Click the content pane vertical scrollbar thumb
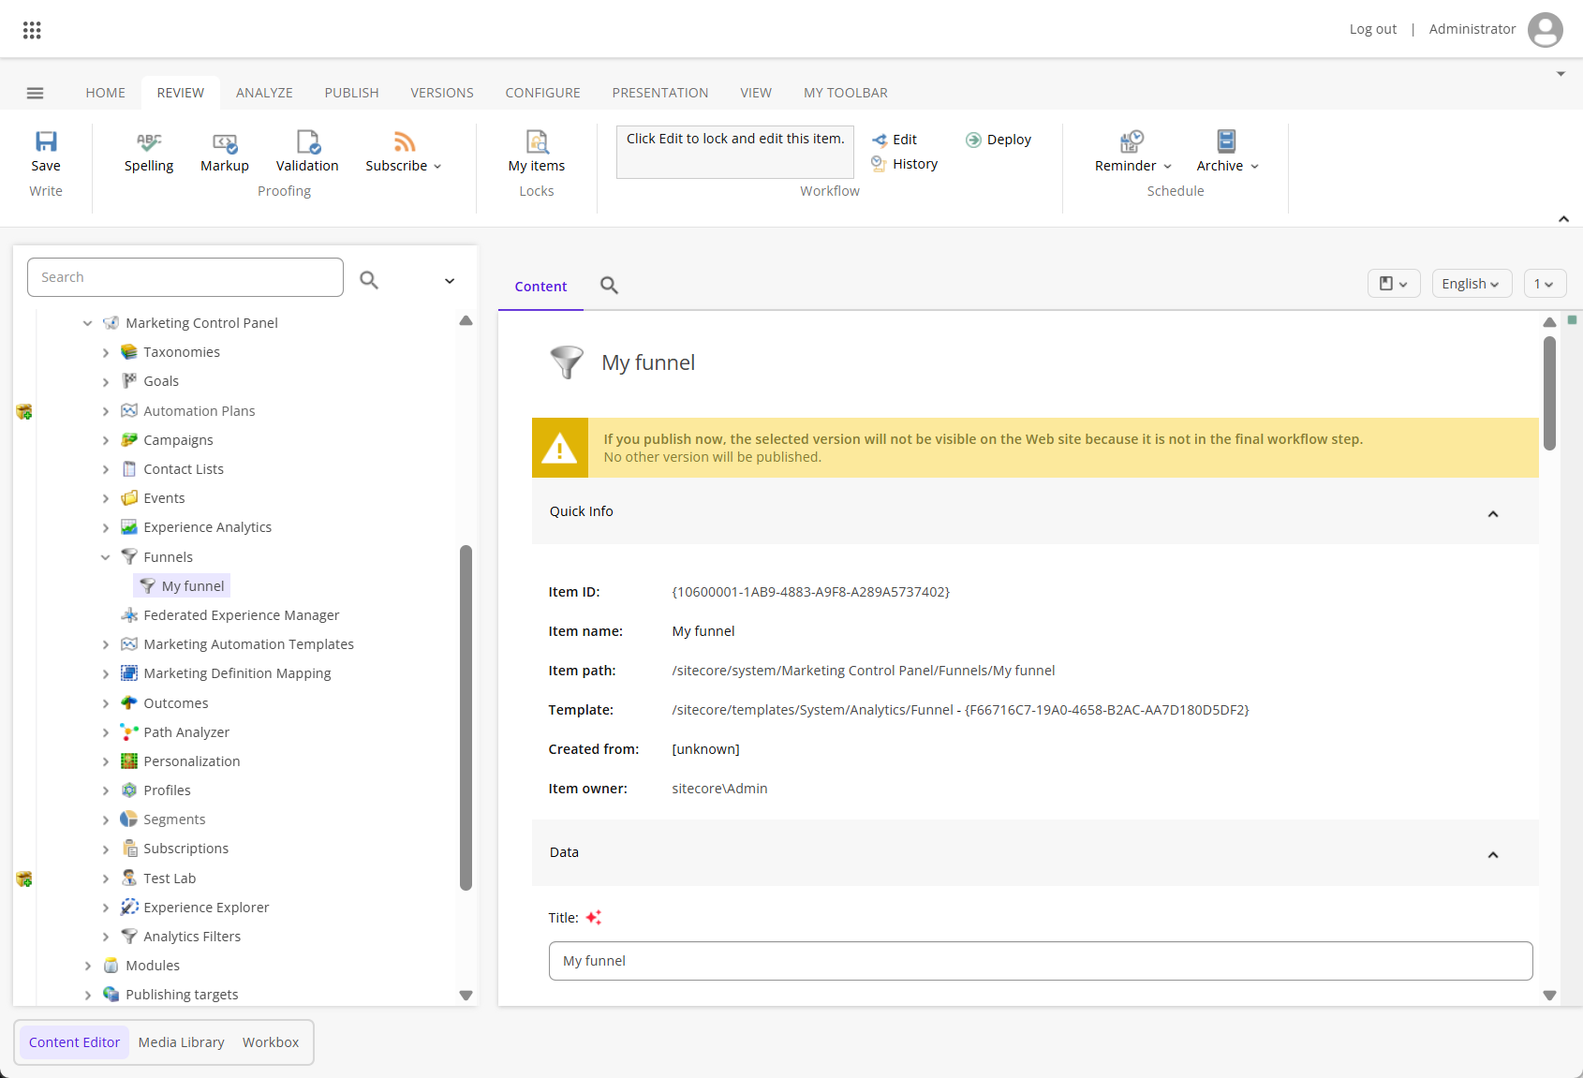The height and width of the screenshot is (1078, 1583). (x=1549, y=393)
